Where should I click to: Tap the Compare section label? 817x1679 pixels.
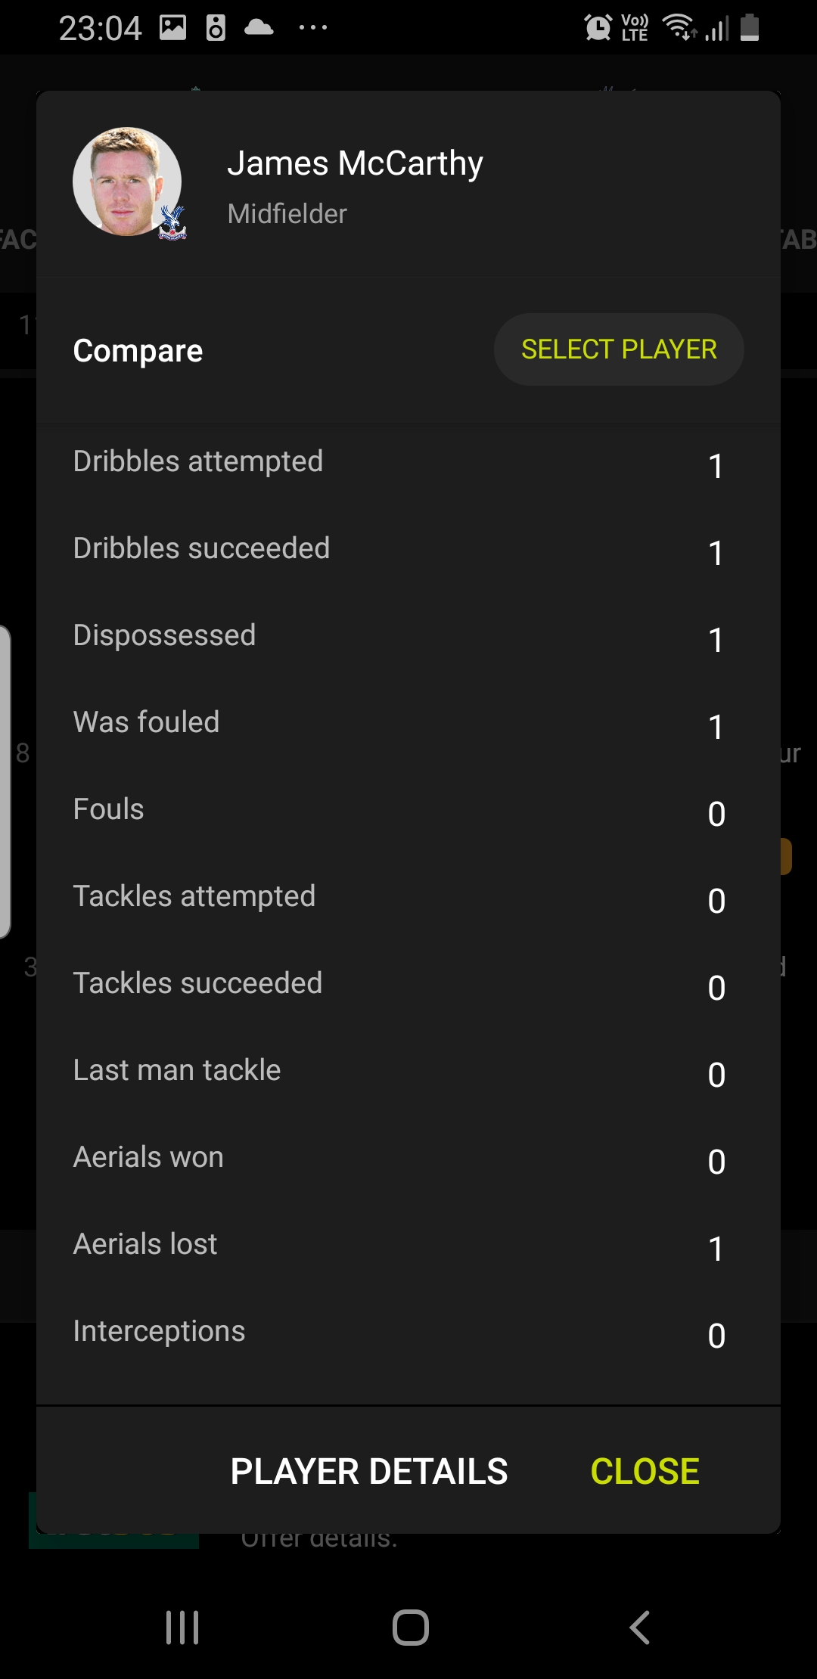(x=138, y=350)
